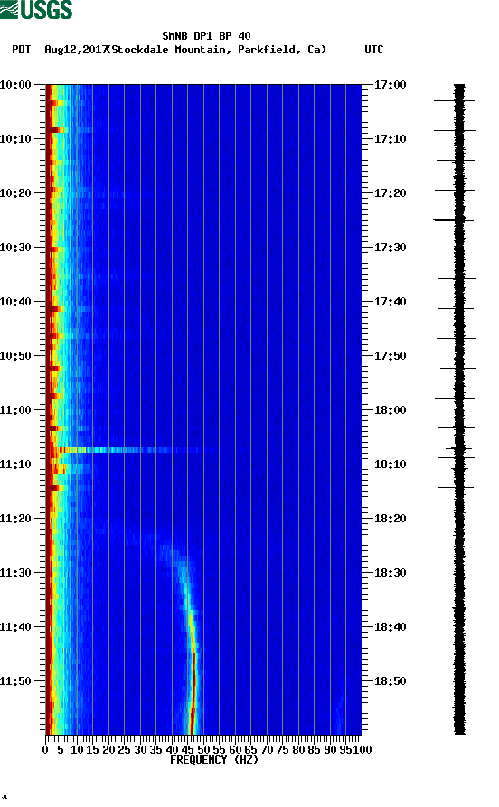Screen dimensions: 499x807
Task: Click the 75 Hz frequency tick label
Action: coord(282,750)
